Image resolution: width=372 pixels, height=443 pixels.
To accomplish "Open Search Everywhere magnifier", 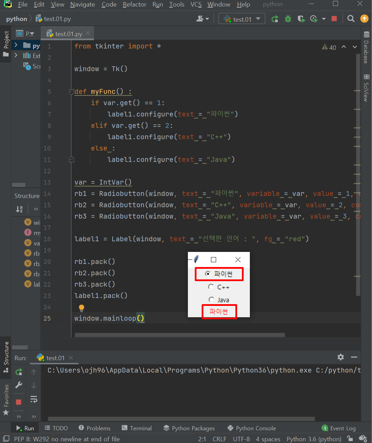I will tap(351, 19).
